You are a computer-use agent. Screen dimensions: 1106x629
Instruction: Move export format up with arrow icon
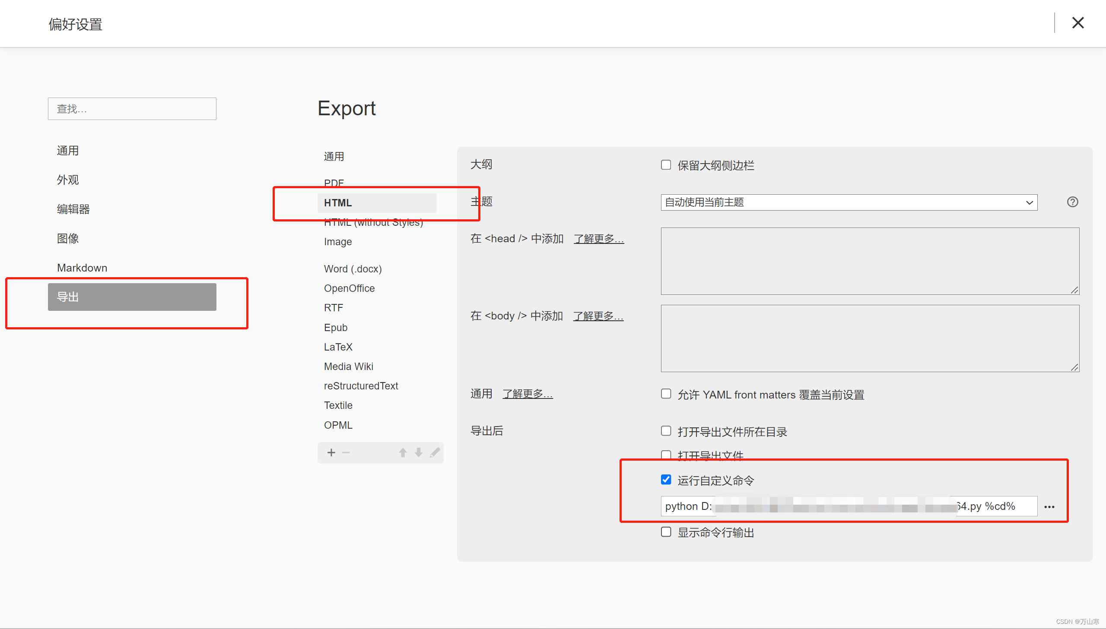(403, 452)
